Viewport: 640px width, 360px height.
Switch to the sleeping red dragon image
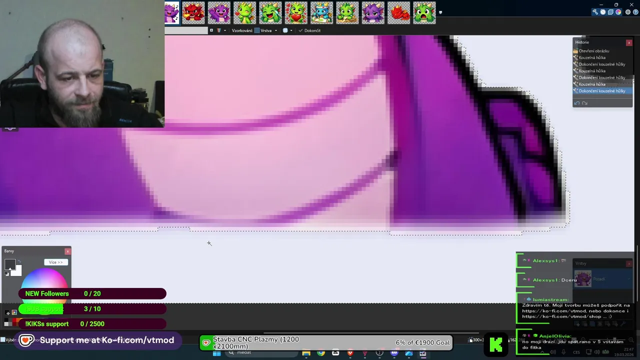pyautogui.click(x=398, y=13)
